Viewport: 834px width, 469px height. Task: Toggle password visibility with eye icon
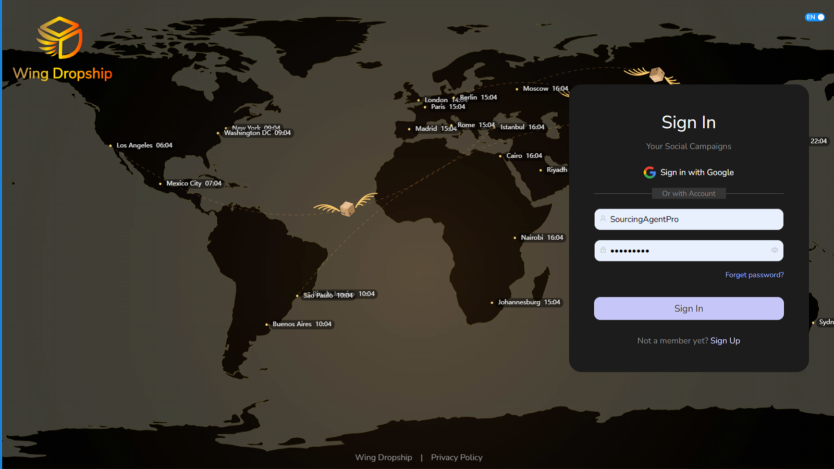point(775,250)
